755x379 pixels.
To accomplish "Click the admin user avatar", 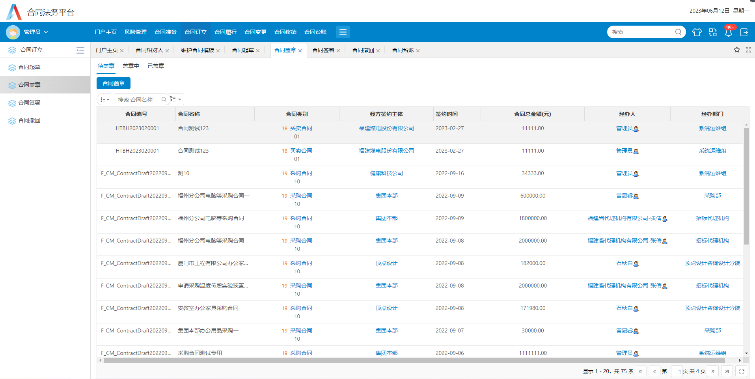I will click(13, 32).
